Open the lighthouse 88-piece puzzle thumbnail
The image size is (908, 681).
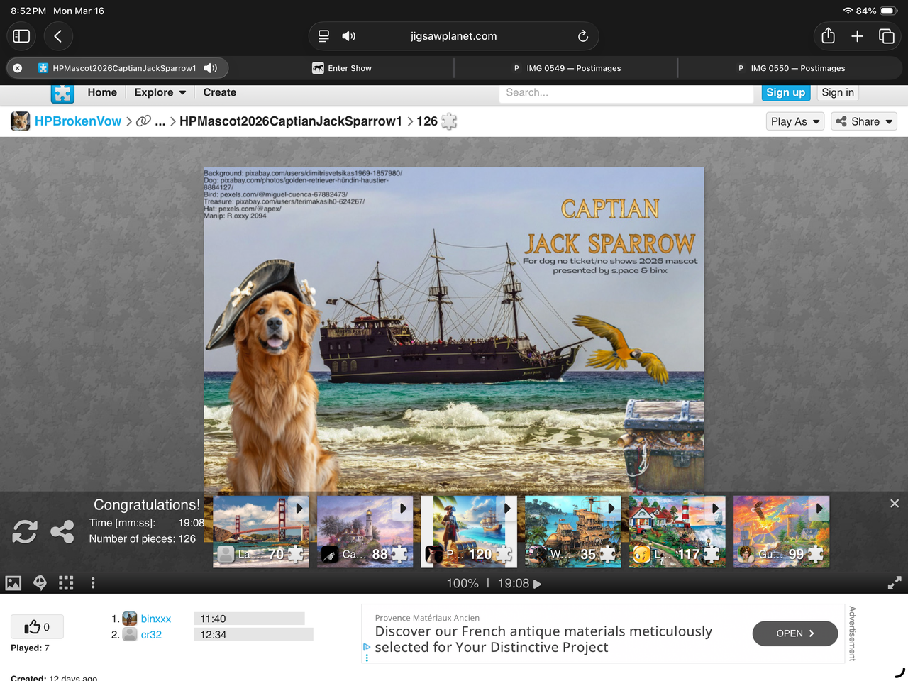[365, 532]
